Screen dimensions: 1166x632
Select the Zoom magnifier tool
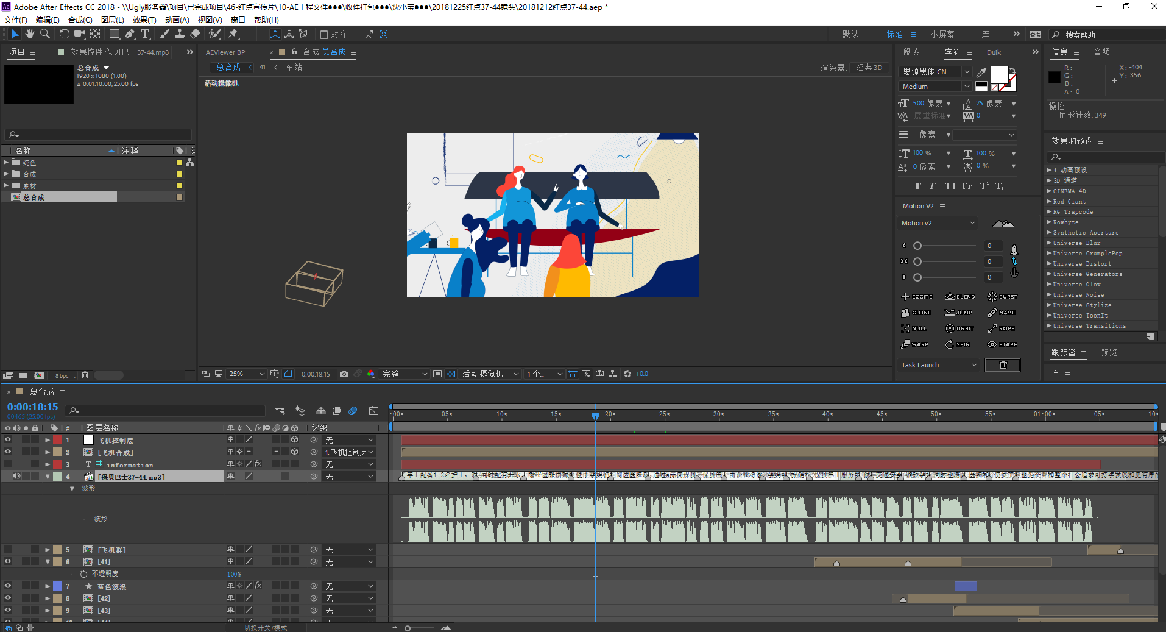44,34
